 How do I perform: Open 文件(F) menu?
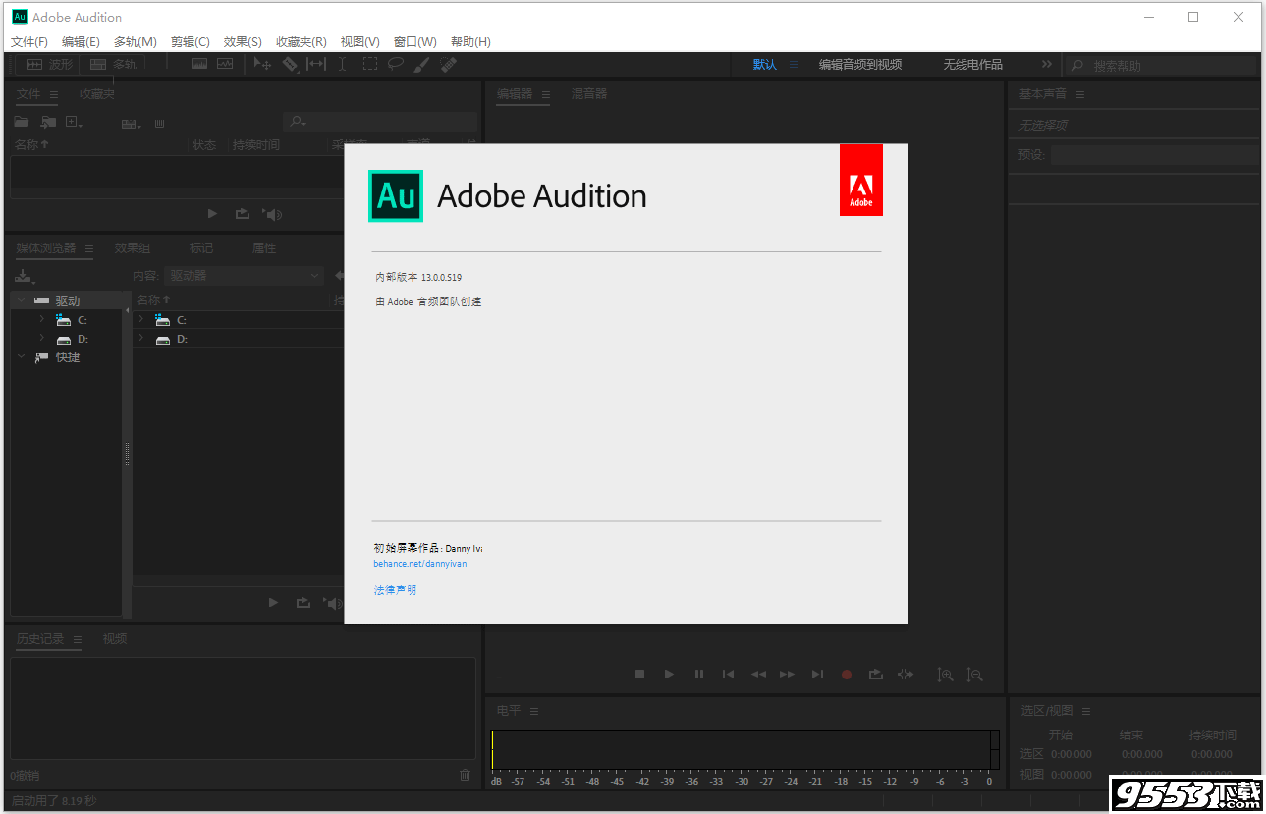pyautogui.click(x=29, y=41)
